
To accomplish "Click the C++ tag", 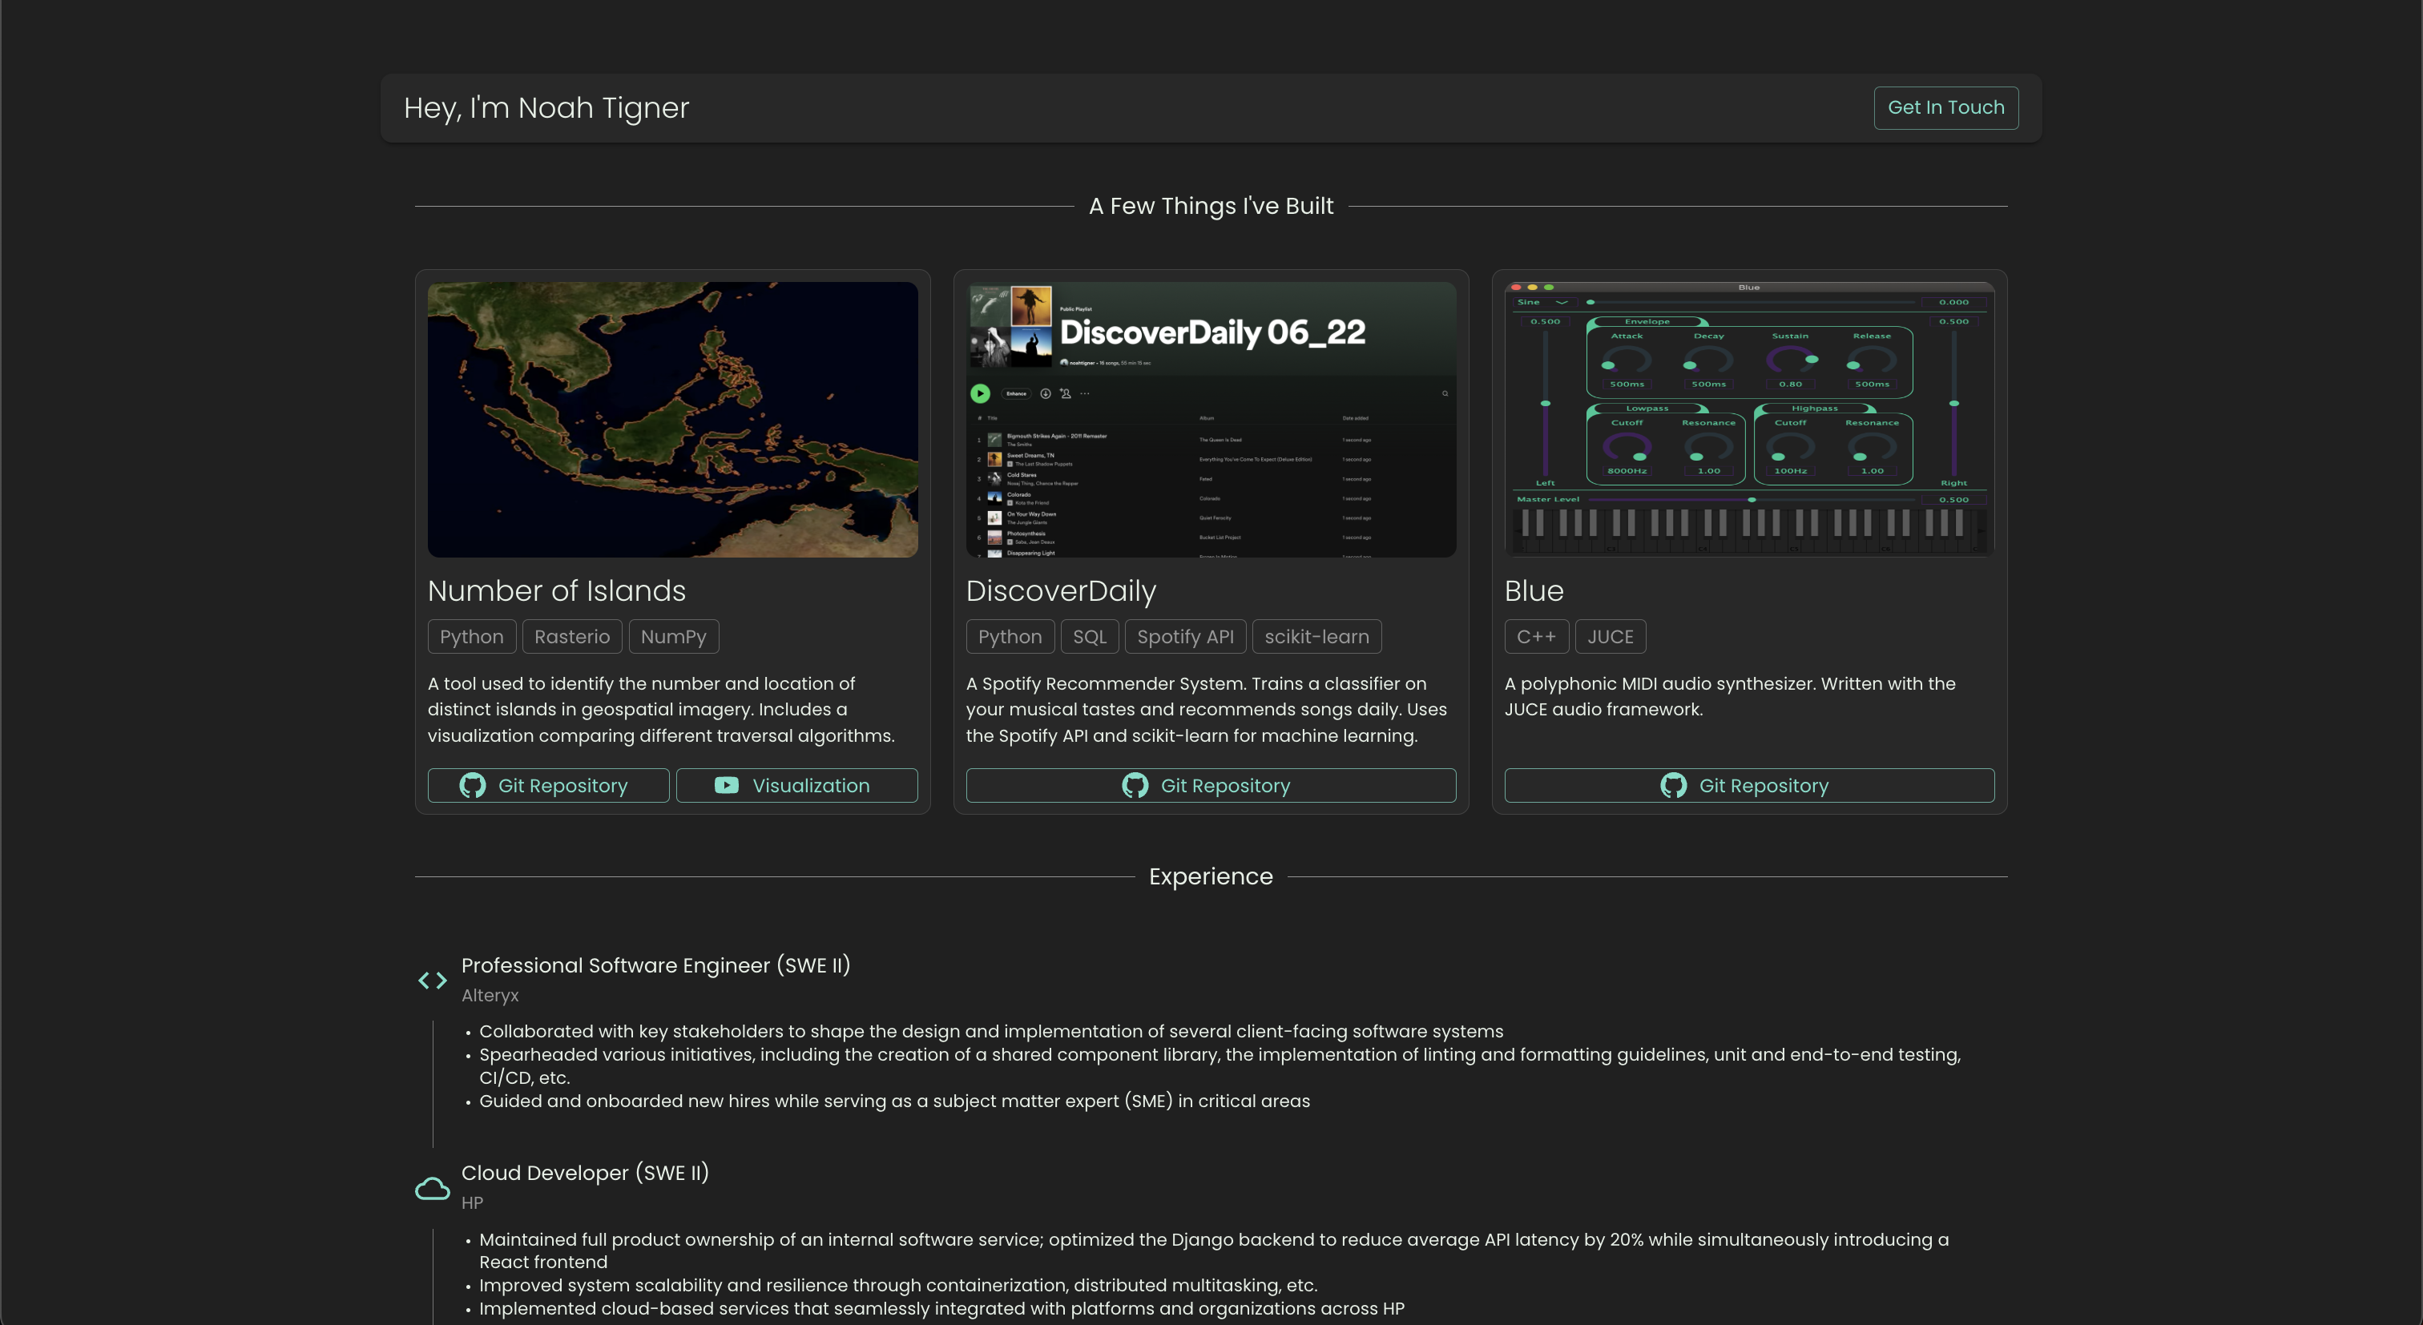I will (1536, 637).
